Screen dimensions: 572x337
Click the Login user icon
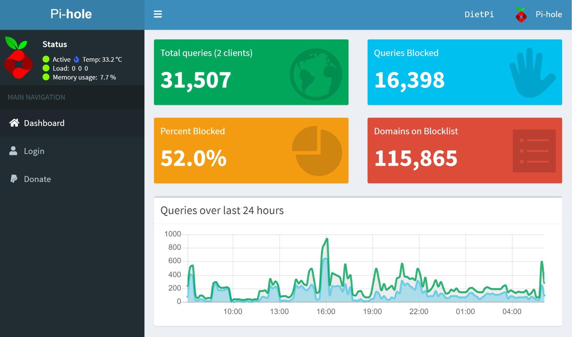(x=13, y=151)
